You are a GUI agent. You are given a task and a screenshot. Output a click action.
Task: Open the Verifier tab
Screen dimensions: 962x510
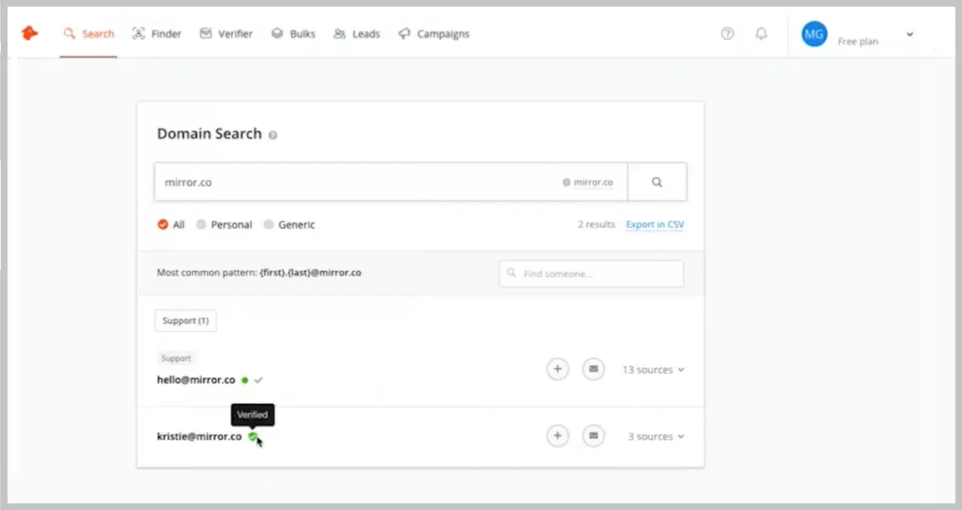point(226,33)
